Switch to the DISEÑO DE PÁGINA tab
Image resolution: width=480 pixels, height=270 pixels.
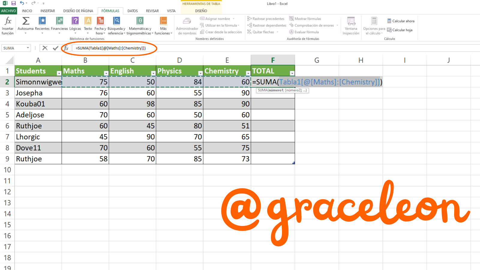pos(78,11)
